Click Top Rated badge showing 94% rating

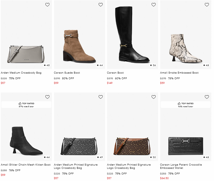coord(185,105)
